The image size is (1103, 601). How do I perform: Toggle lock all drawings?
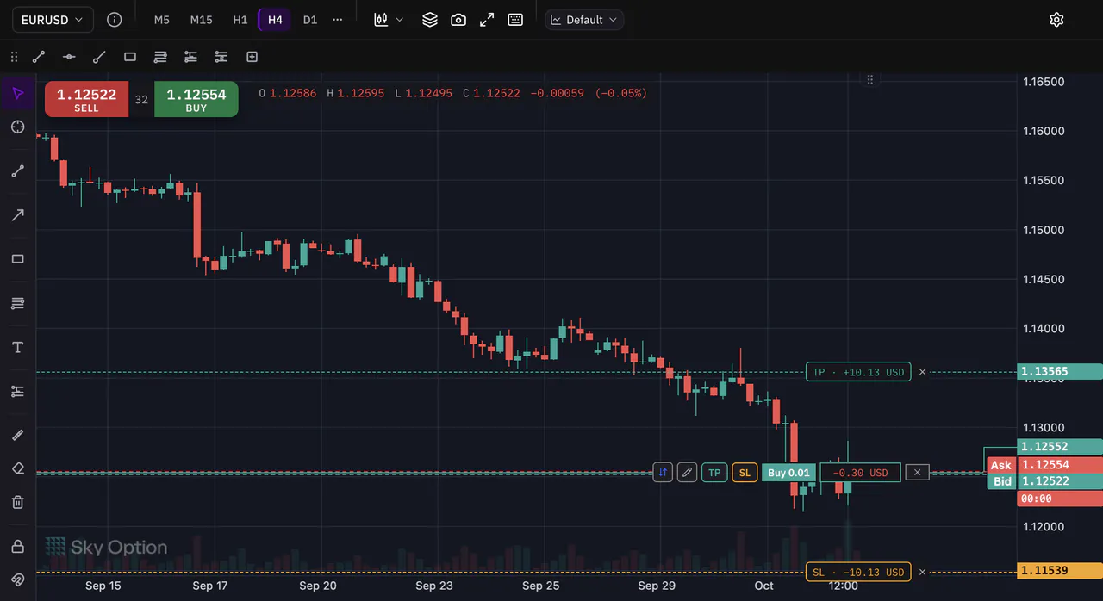click(x=18, y=546)
